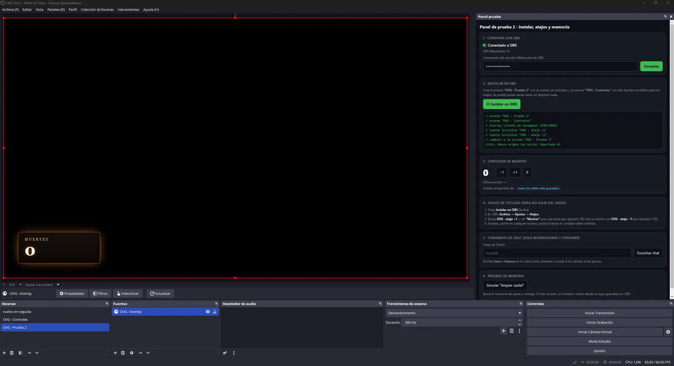Open virtual camera settings gear
Screen dimensions: 674x366
click(x=668, y=332)
